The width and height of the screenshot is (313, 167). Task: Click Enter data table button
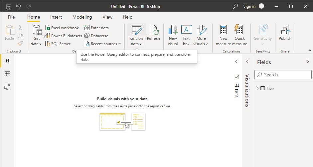click(96, 28)
